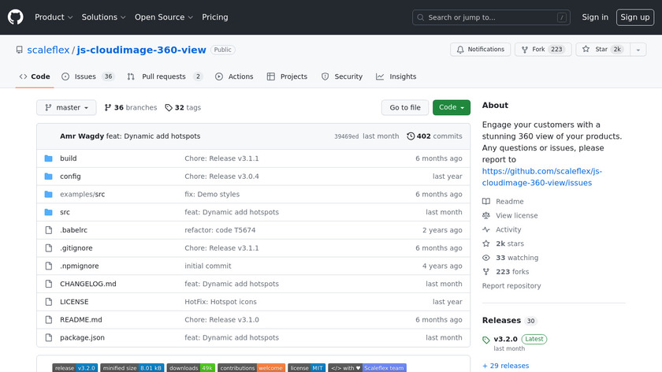Click the .gitignore file icon
Screen dimensions: 662x372
pos(49,247)
